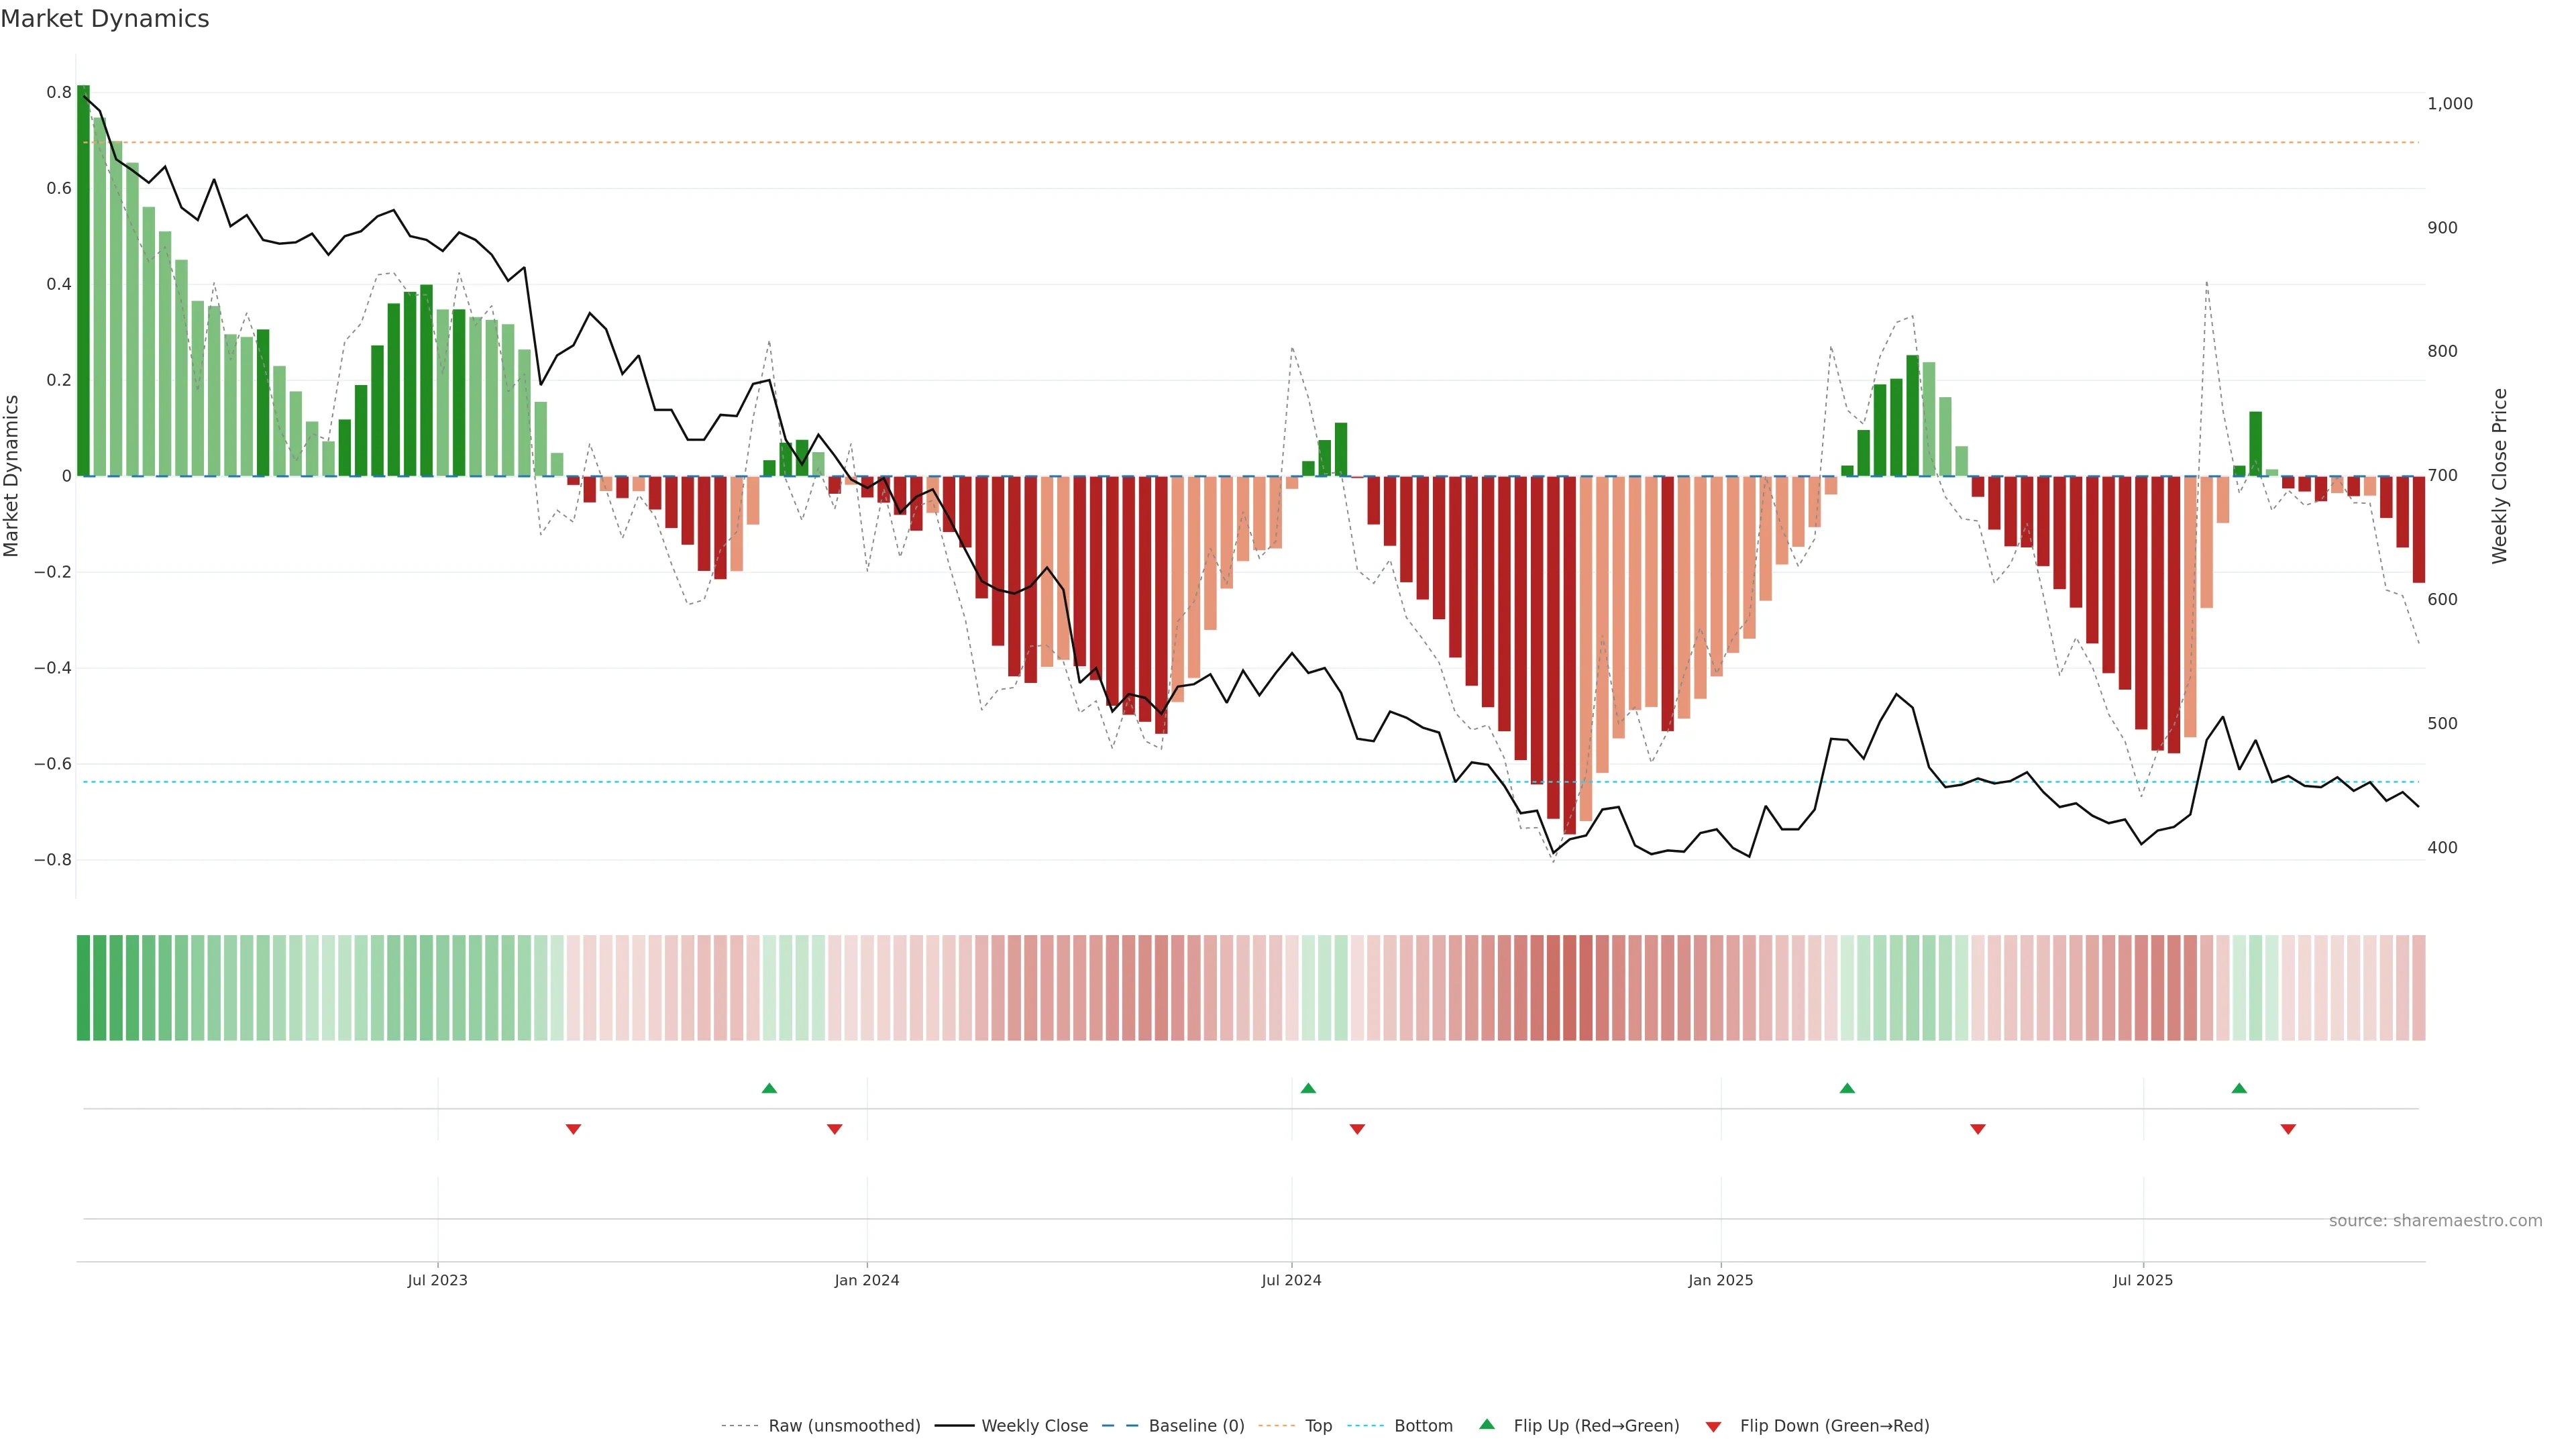Toggle the Baseline (0) legend entry

pos(1196,1426)
